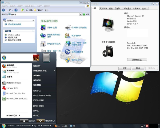Click the help question mark in System Properties
Screen dimensions: 160x128
pos(153,4)
